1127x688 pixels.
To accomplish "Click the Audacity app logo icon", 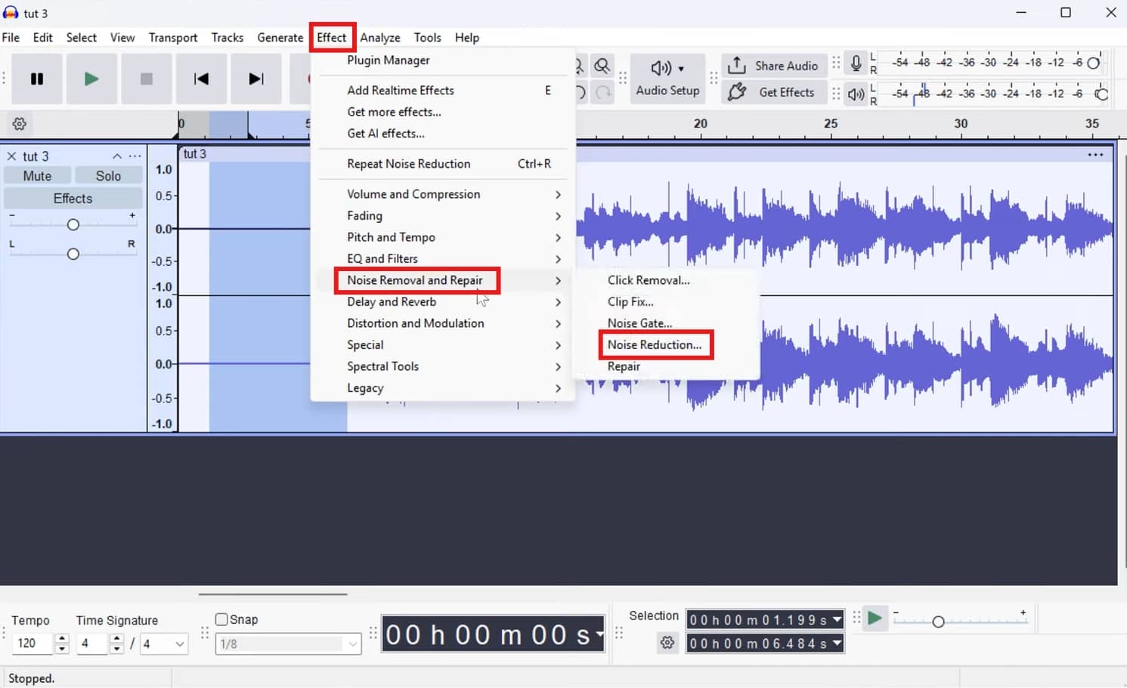I will pyautogui.click(x=11, y=13).
